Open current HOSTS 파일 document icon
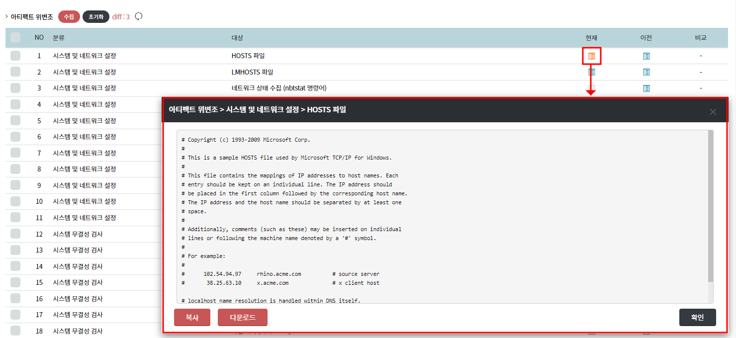Screen dimensions: 736x338 pyautogui.click(x=591, y=56)
